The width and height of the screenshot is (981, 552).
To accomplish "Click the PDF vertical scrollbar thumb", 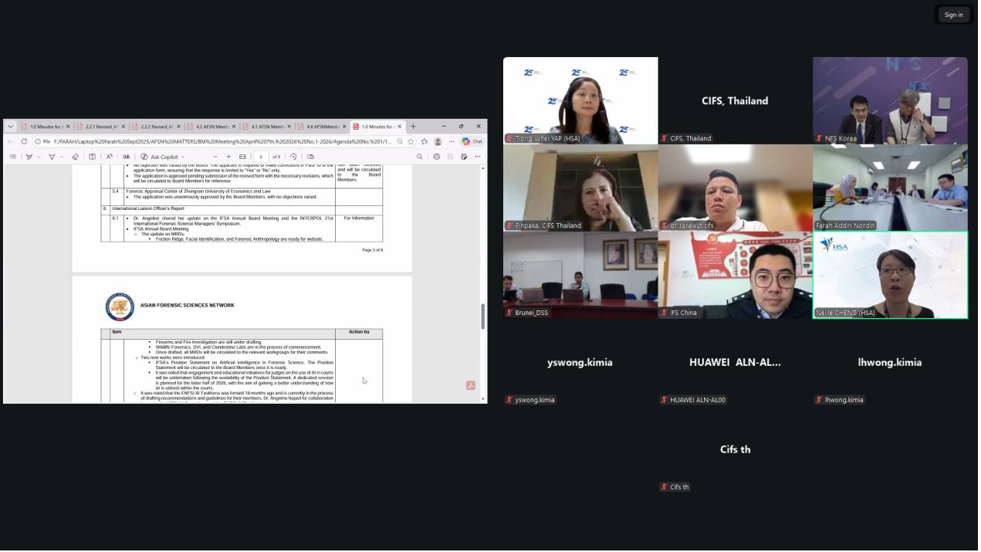I will [x=483, y=315].
